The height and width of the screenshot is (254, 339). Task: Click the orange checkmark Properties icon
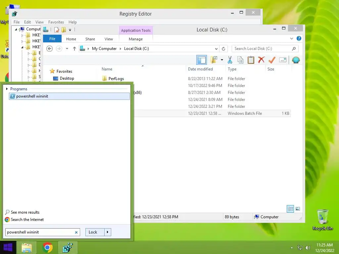pos(272,60)
